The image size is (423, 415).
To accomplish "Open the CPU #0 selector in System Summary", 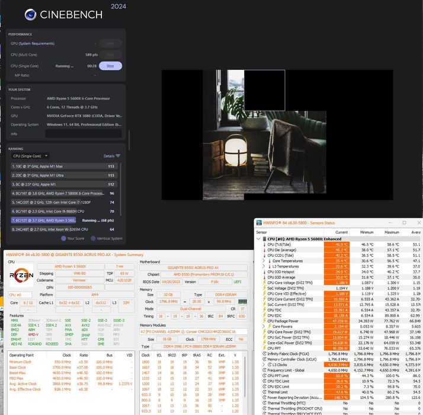I will coord(20,295).
